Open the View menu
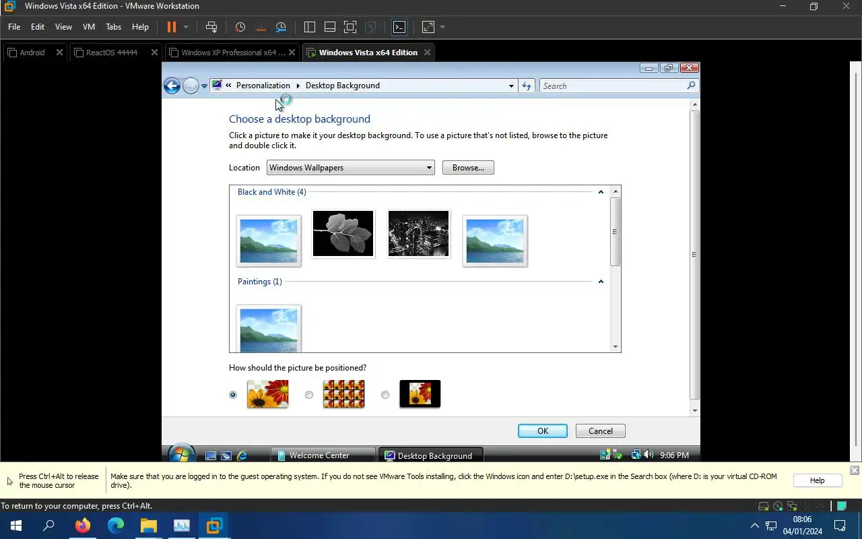Viewport: 862px width, 539px height. click(63, 27)
